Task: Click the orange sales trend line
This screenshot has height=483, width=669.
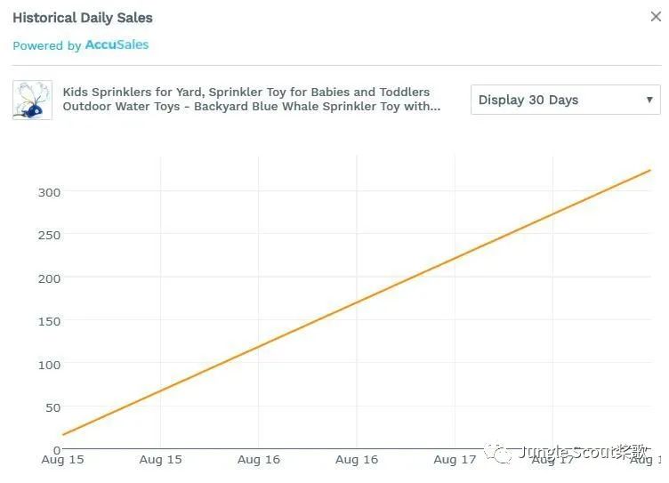Action: (x=356, y=302)
